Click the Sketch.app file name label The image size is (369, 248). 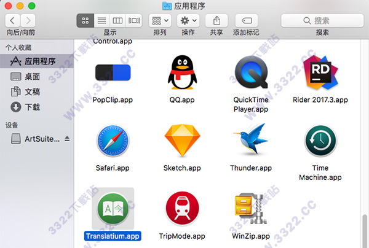pos(182,168)
